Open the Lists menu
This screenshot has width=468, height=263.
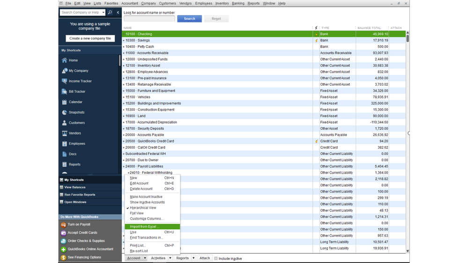click(97, 3)
